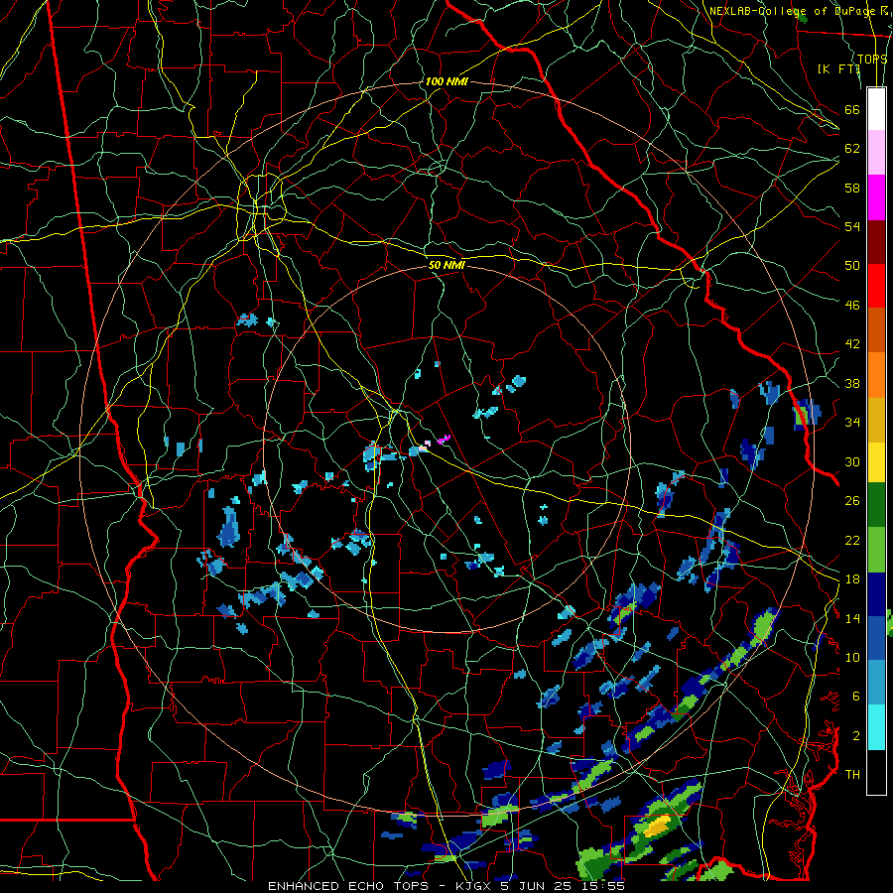Click the 'TH' legend label
893x893 pixels.
(x=852, y=775)
